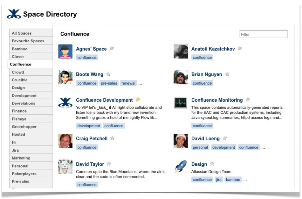The width and height of the screenshot is (302, 199).
Task: Go to the David Loeng space
Action: pos(205,139)
